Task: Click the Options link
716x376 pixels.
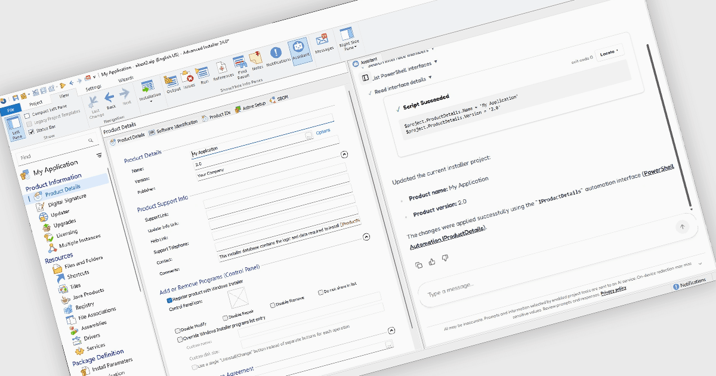Action: [323, 131]
